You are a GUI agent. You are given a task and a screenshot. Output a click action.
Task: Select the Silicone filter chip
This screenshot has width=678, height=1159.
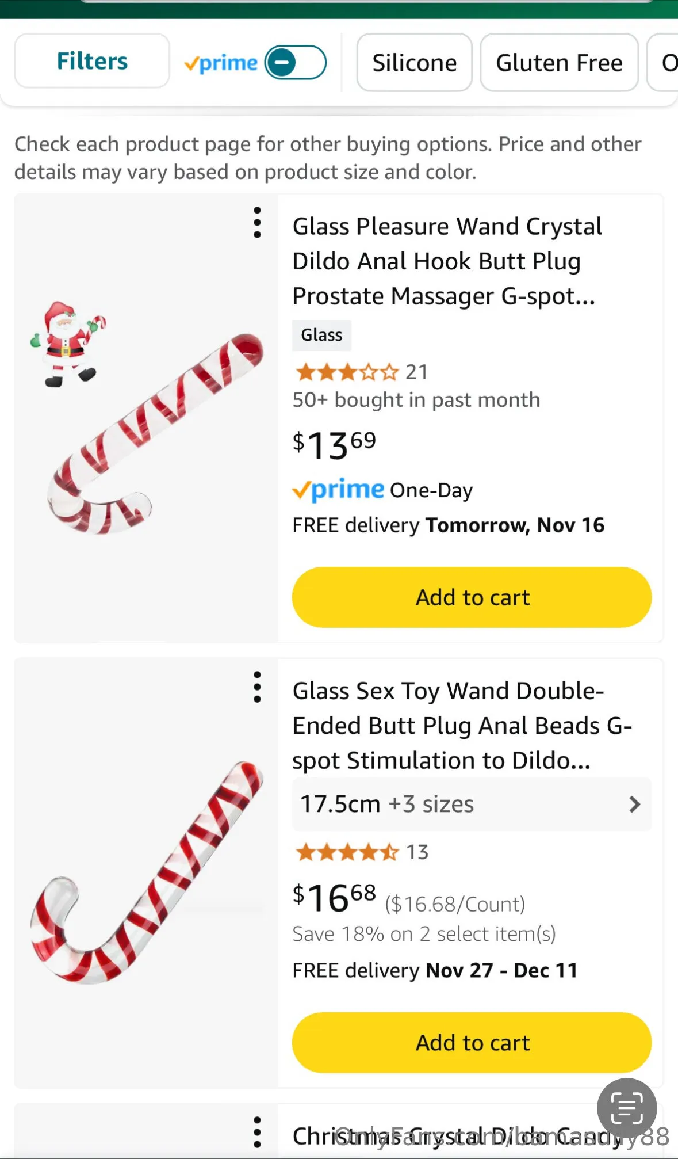[x=414, y=63]
